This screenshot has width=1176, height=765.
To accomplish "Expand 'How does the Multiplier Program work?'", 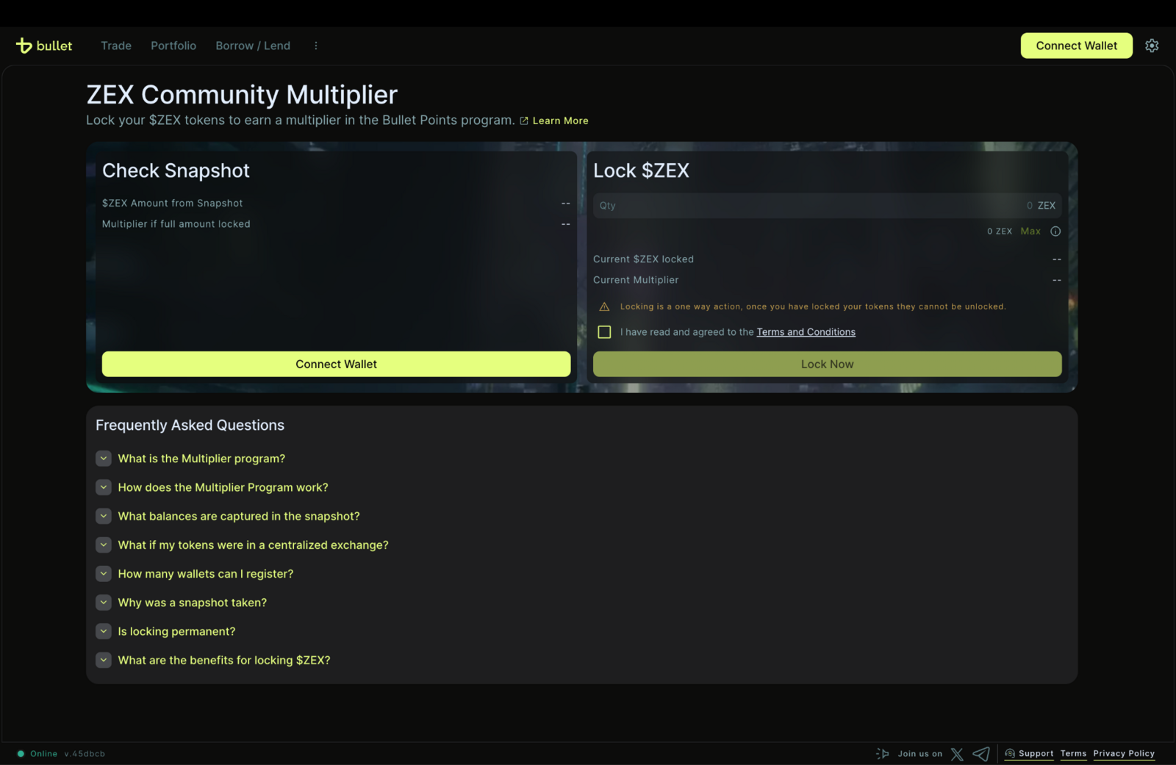I will [x=104, y=487].
